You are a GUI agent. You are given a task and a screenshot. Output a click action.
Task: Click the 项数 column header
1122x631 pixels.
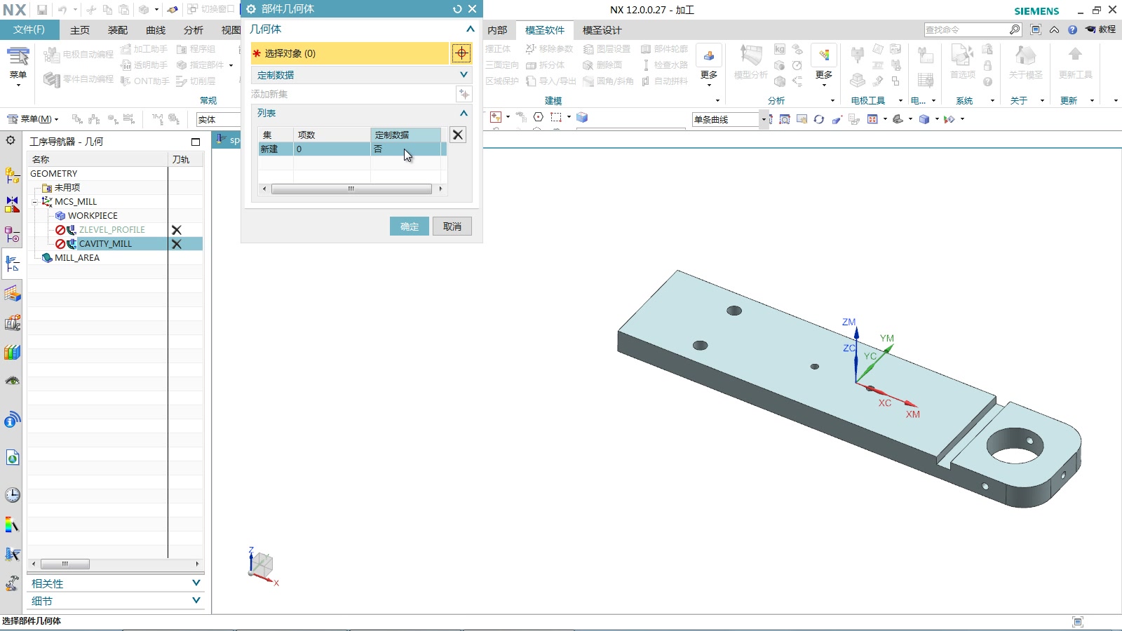[332, 135]
